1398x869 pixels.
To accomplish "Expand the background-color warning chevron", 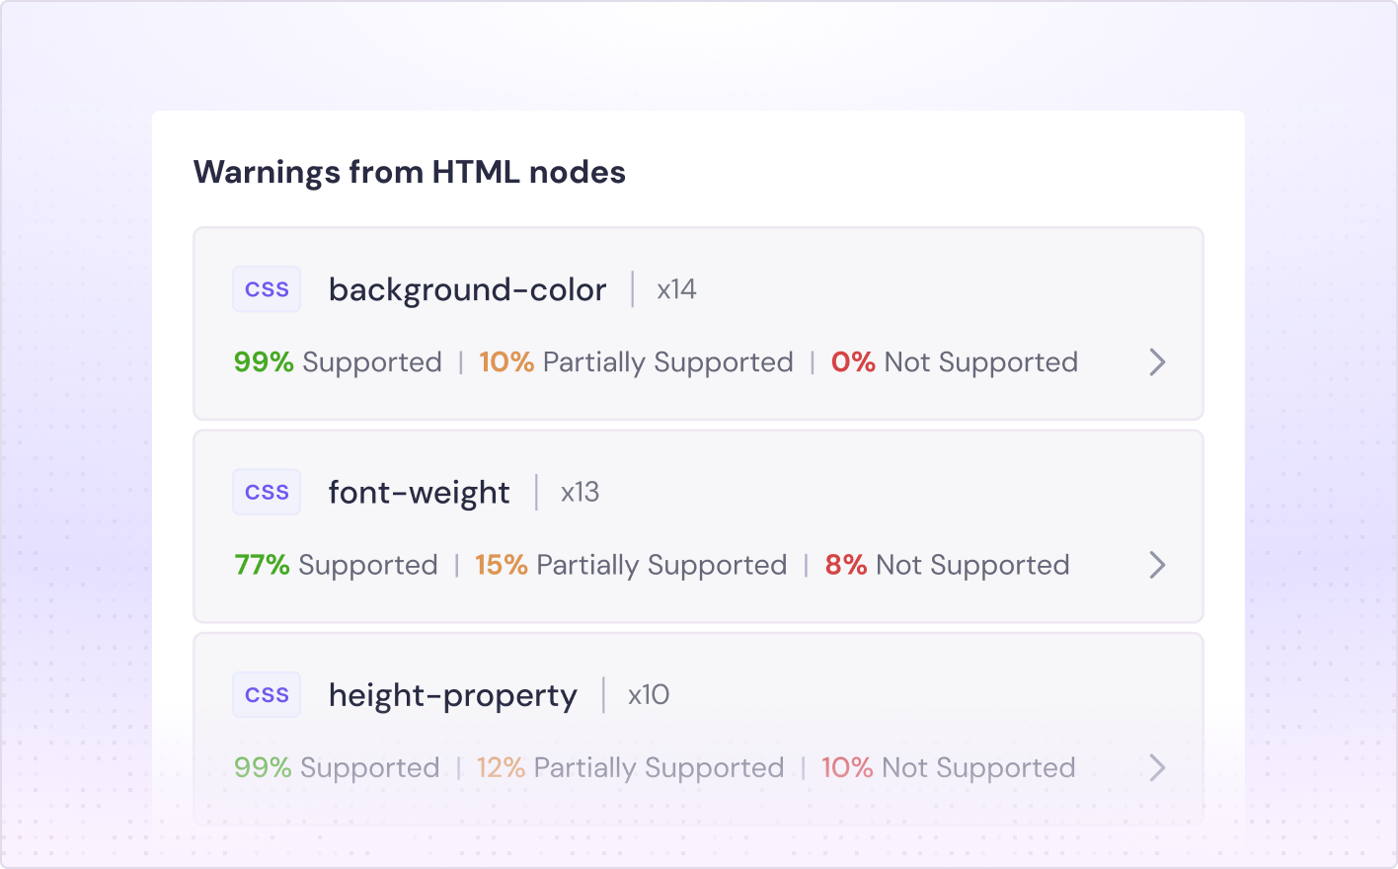I will click(1157, 362).
